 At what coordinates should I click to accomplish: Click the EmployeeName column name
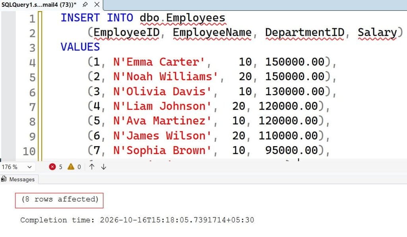point(212,33)
